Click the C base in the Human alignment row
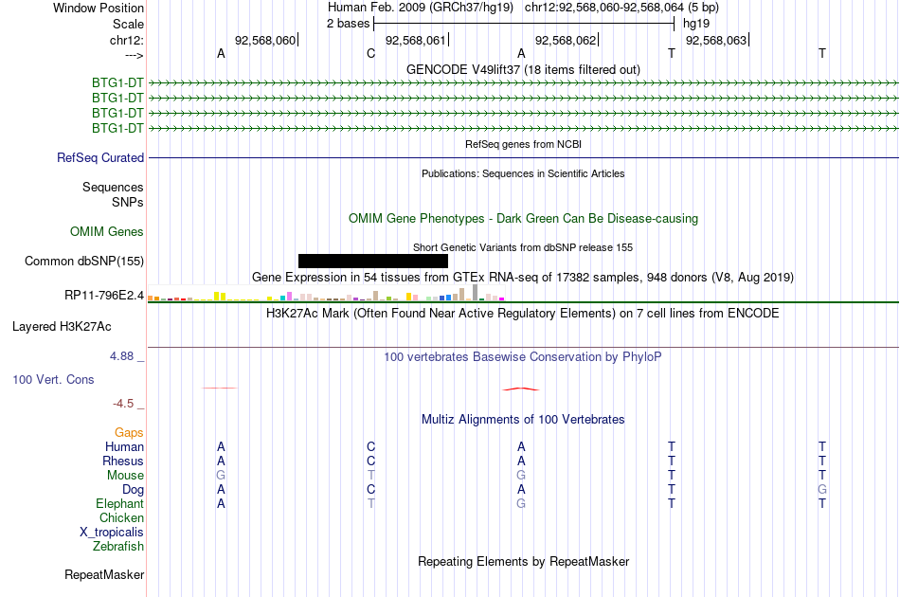 click(x=370, y=446)
